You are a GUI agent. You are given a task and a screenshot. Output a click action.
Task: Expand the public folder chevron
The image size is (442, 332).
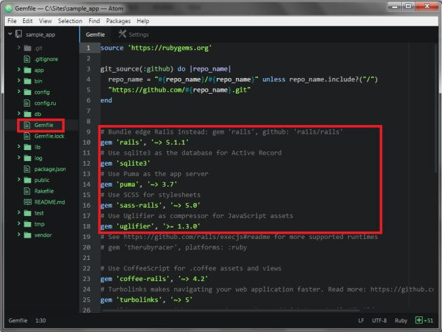point(19,179)
